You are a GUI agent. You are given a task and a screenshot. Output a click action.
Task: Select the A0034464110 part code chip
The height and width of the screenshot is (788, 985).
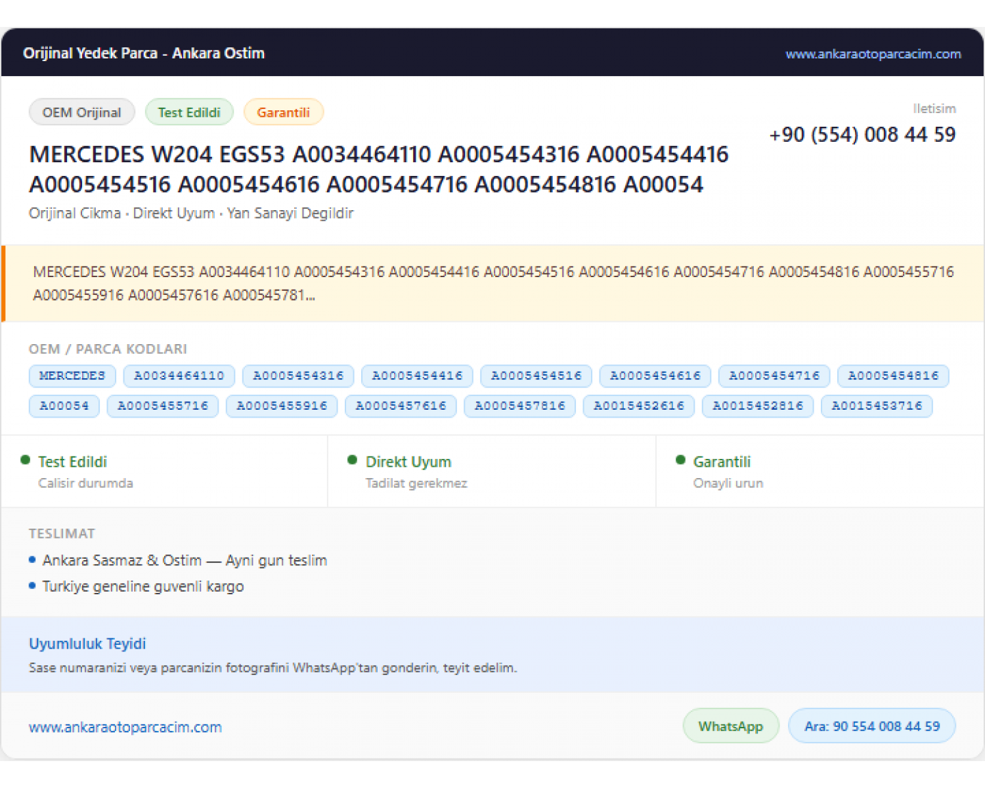point(179,376)
